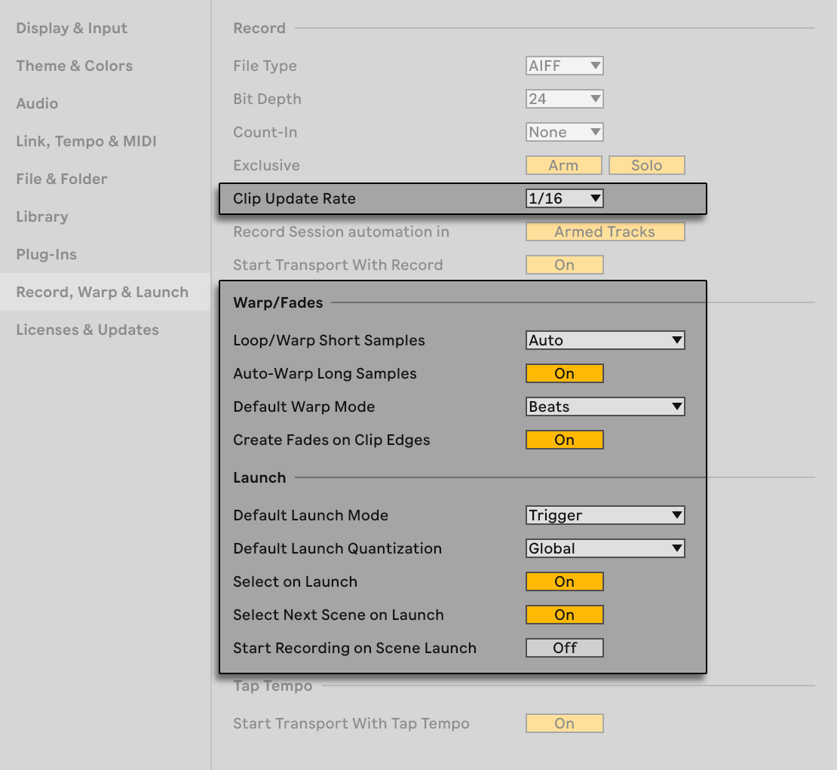837x770 pixels.
Task: Turn off Create Fades on Clip Edges
Action: click(564, 440)
